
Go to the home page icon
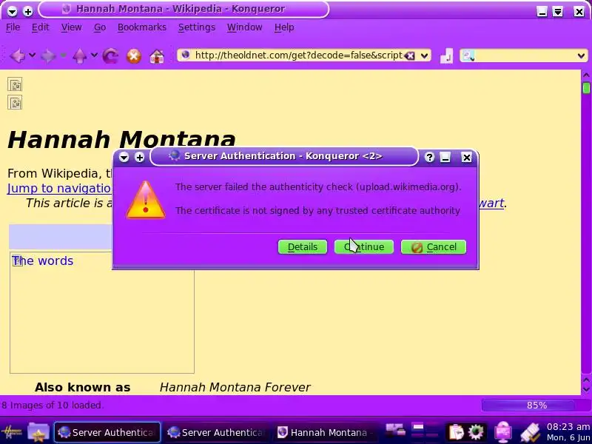(157, 56)
